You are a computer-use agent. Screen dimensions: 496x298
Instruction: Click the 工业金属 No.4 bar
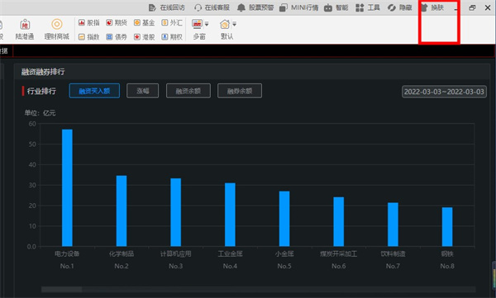click(230, 215)
